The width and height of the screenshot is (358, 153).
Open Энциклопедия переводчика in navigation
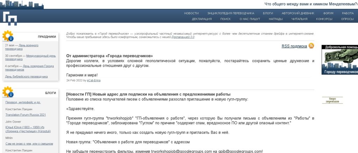(230, 13)
